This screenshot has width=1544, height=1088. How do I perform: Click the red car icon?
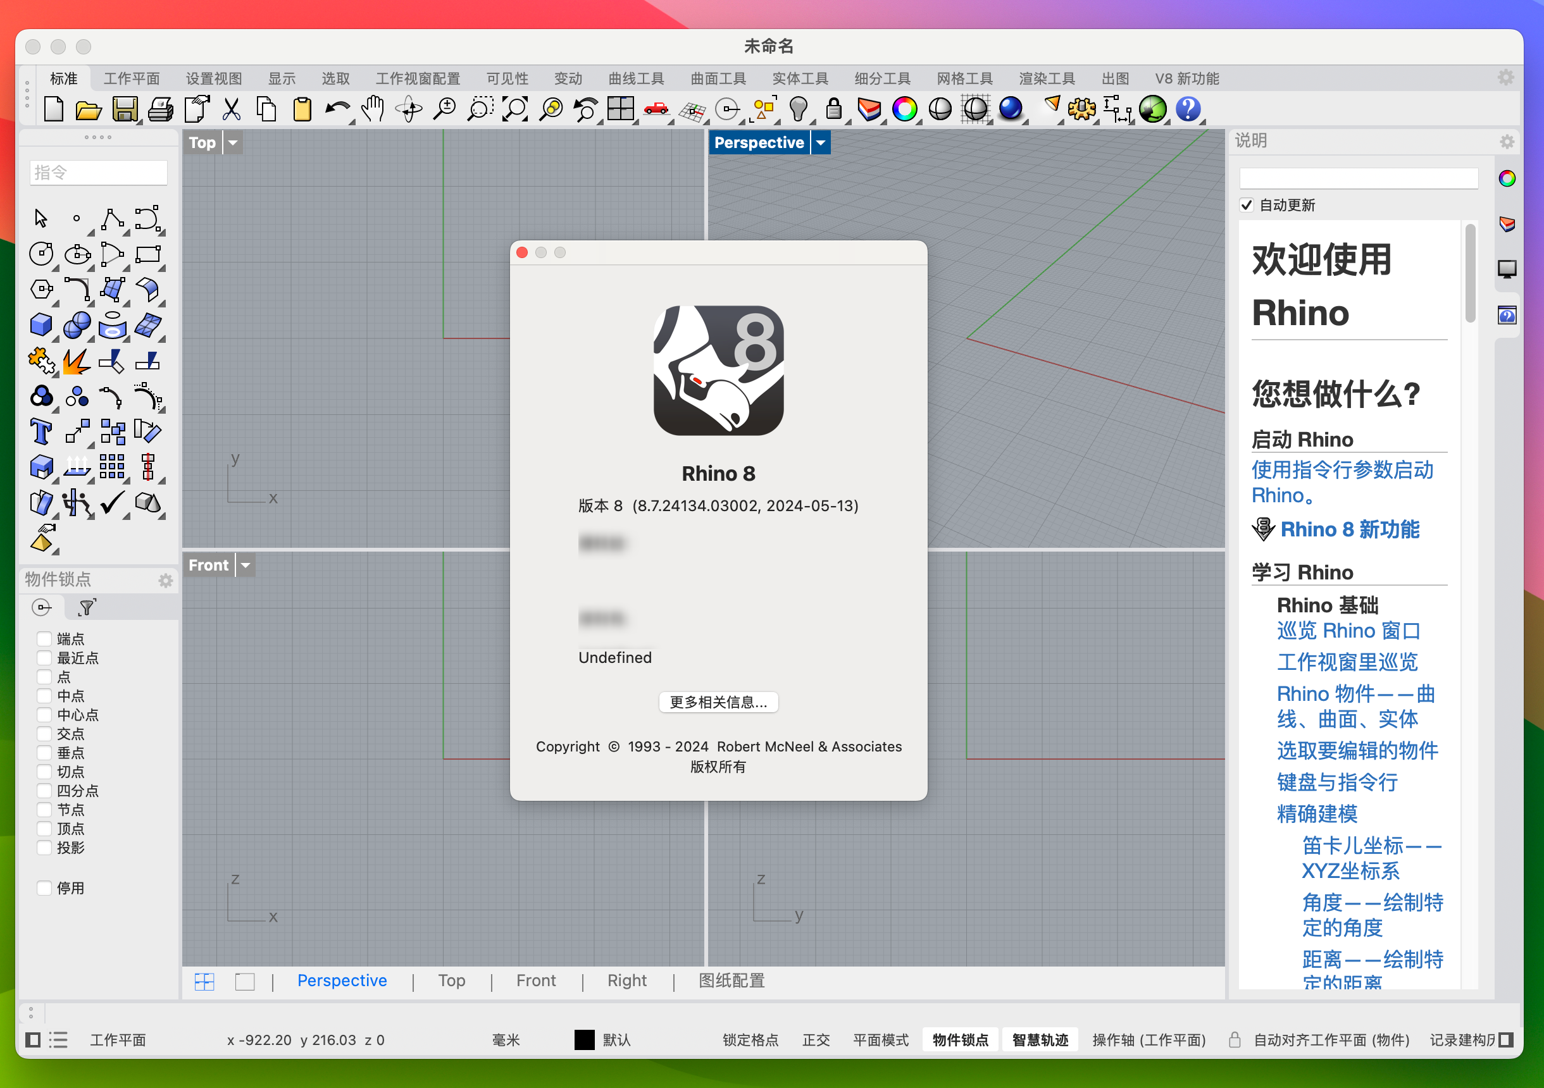[656, 109]
